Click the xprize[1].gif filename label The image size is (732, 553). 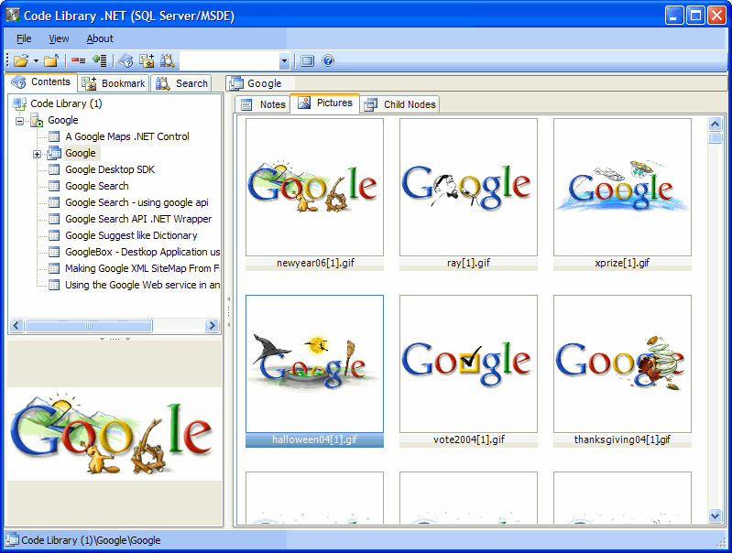622,263
